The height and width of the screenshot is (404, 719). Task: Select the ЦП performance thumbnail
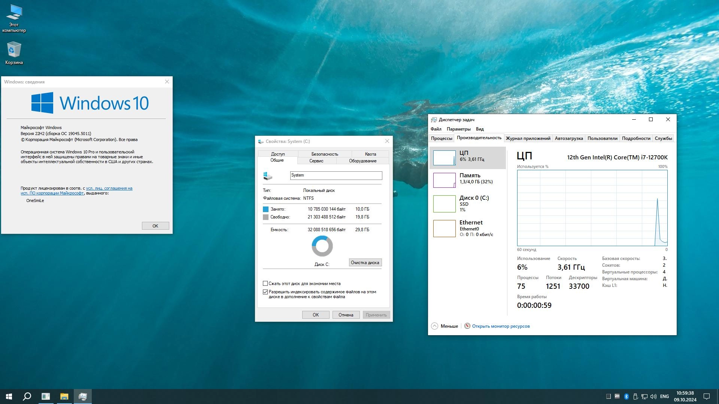445,158
